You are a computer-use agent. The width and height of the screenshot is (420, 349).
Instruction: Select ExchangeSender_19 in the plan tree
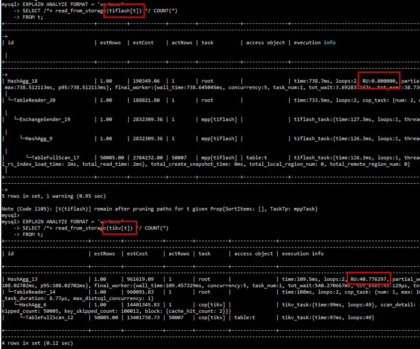[45, 119]
